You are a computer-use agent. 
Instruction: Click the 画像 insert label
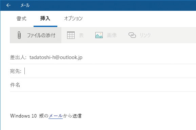(112, 35)
